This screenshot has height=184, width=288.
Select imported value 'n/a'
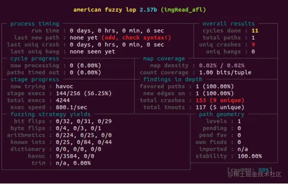click(x=243, y=149)
